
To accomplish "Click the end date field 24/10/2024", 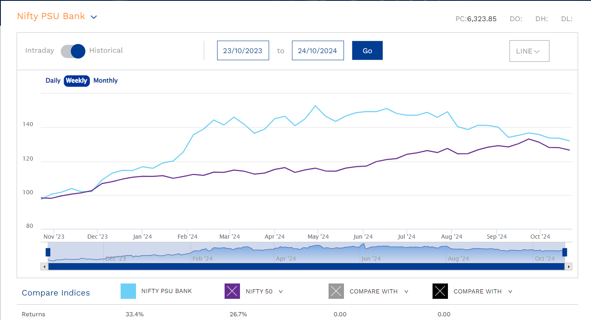I will tap(318, 51).
